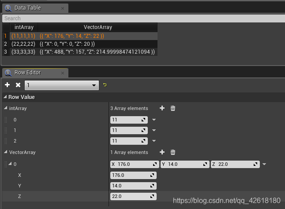
Task: Switch to the Data Table tab
Action: click(x=35, y=8)
